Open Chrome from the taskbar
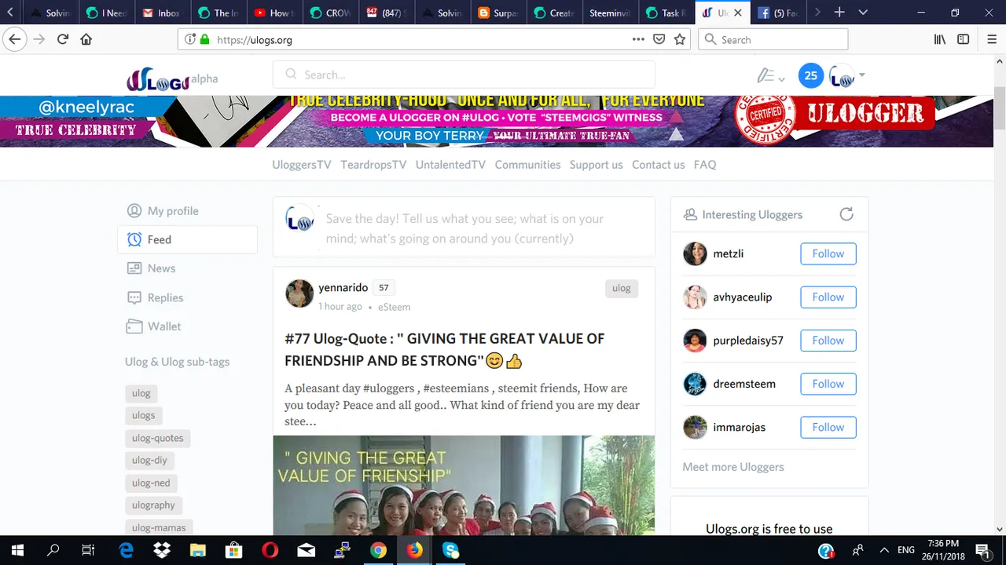 coord(378,550)
